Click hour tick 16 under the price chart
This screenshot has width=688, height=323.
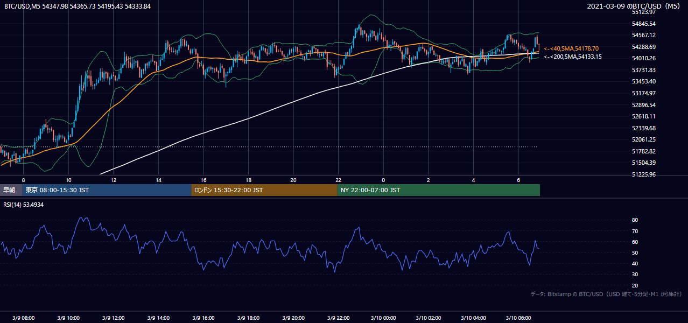pos(203,180)
